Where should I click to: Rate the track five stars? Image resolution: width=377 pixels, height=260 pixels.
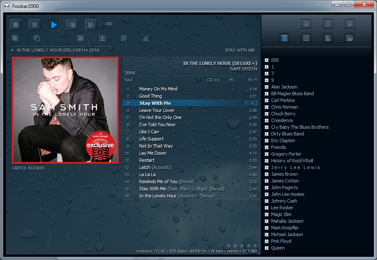pyautogui.click(x=256, y=245)
